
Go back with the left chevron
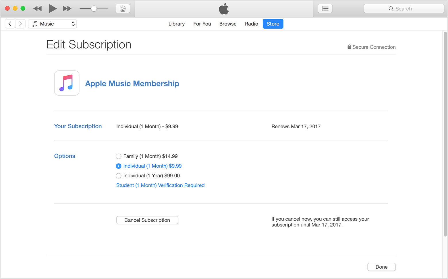[x=10, y=24]
